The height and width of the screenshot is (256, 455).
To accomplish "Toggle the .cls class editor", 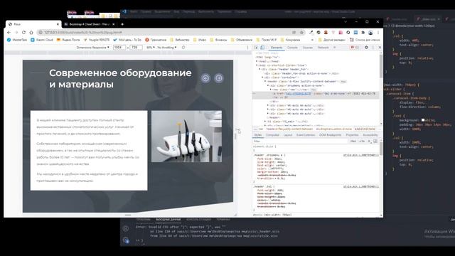I will coord(362,141).
